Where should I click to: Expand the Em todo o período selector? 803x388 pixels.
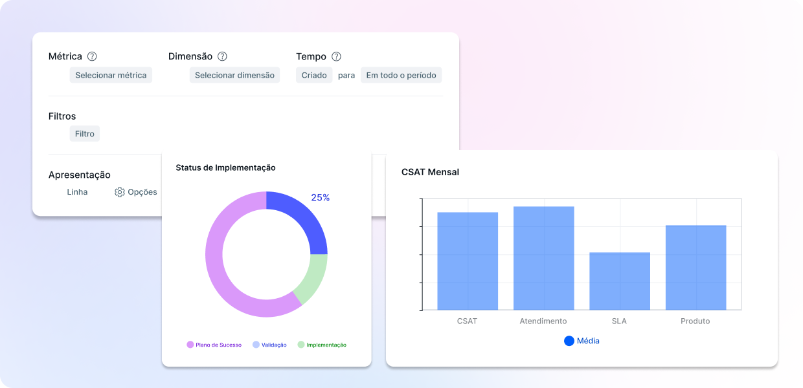pyautogui.click(x=401, y=75)
